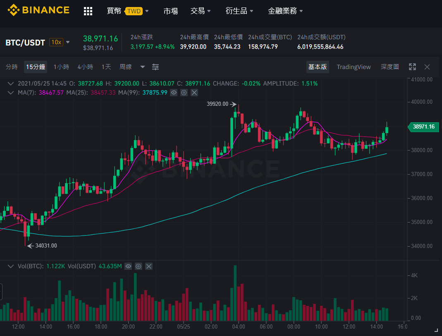442x336 pixels.
Task: Enter fullscreen chart mode
Action: point(412,67)
